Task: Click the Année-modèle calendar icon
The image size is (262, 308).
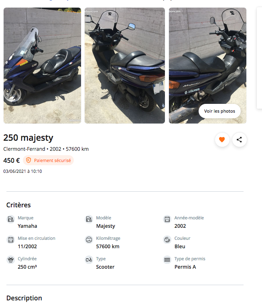Action: tap(167, 219)
